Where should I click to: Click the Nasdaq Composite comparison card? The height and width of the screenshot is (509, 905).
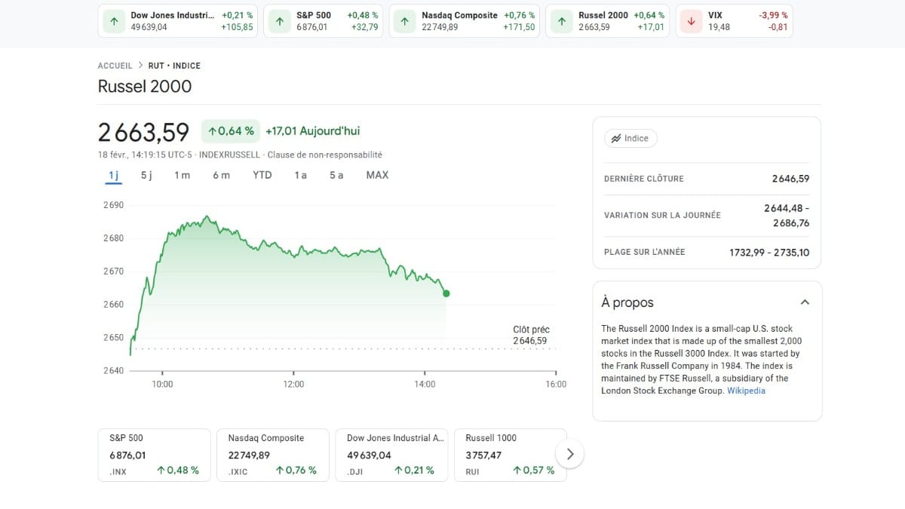pos(272,453)
